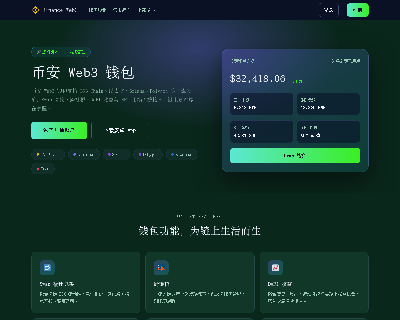Image resolution: width=400 pixels, height=320 pixels.
Task: Click the +5.12% change value
Action: [x=295, y=81]
